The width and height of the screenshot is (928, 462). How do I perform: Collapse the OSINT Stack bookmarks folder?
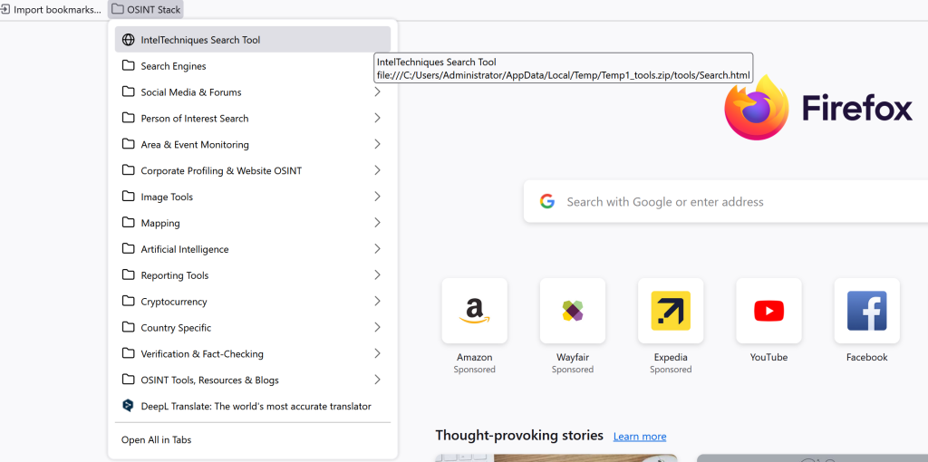(146, 9)
